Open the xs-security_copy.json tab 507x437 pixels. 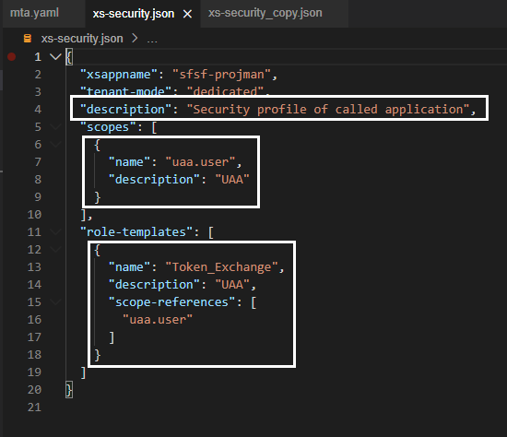point(265,13)
